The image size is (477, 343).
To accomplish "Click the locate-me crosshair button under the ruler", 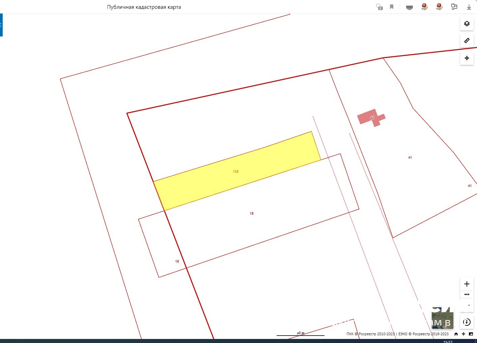I will pos(467,58).
